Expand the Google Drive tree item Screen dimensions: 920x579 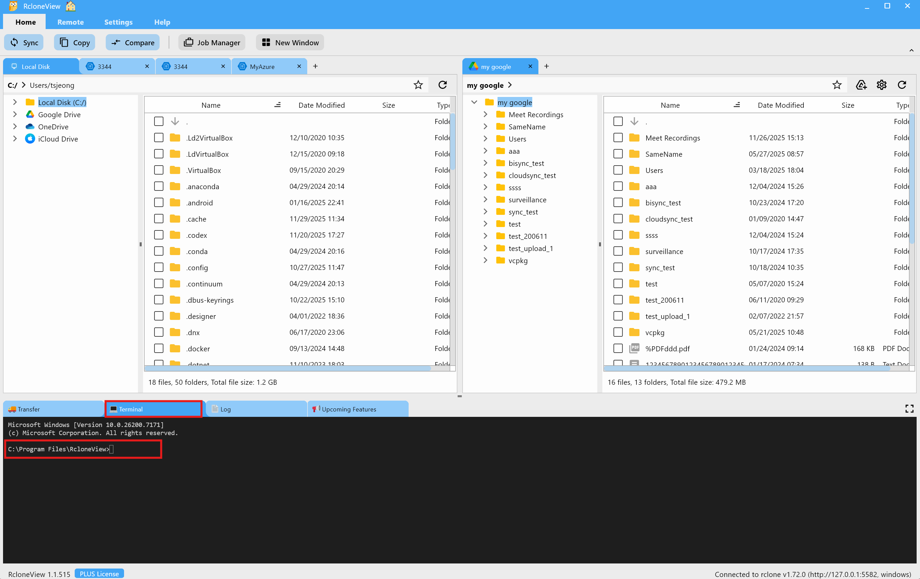pyautogui.click(x=15, y=114)
